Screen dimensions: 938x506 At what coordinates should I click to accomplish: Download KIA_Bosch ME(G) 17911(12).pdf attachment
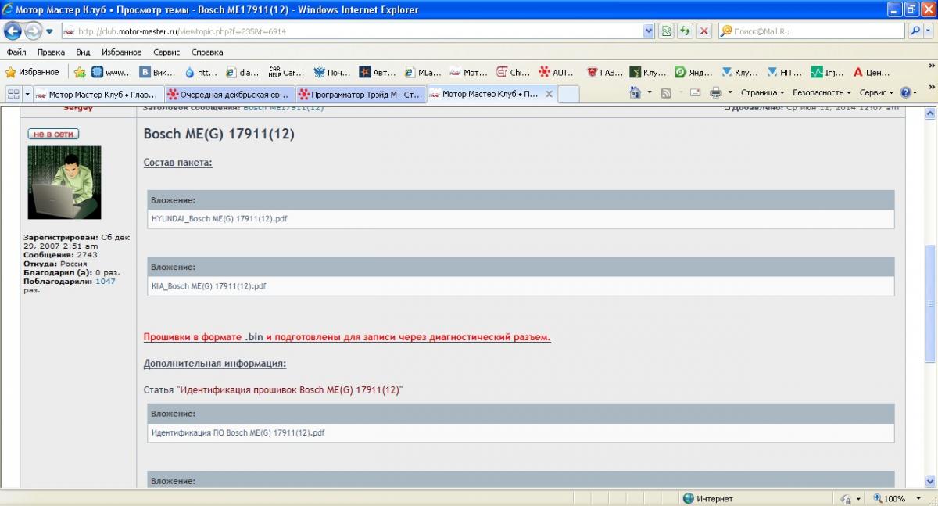(208, 286)
